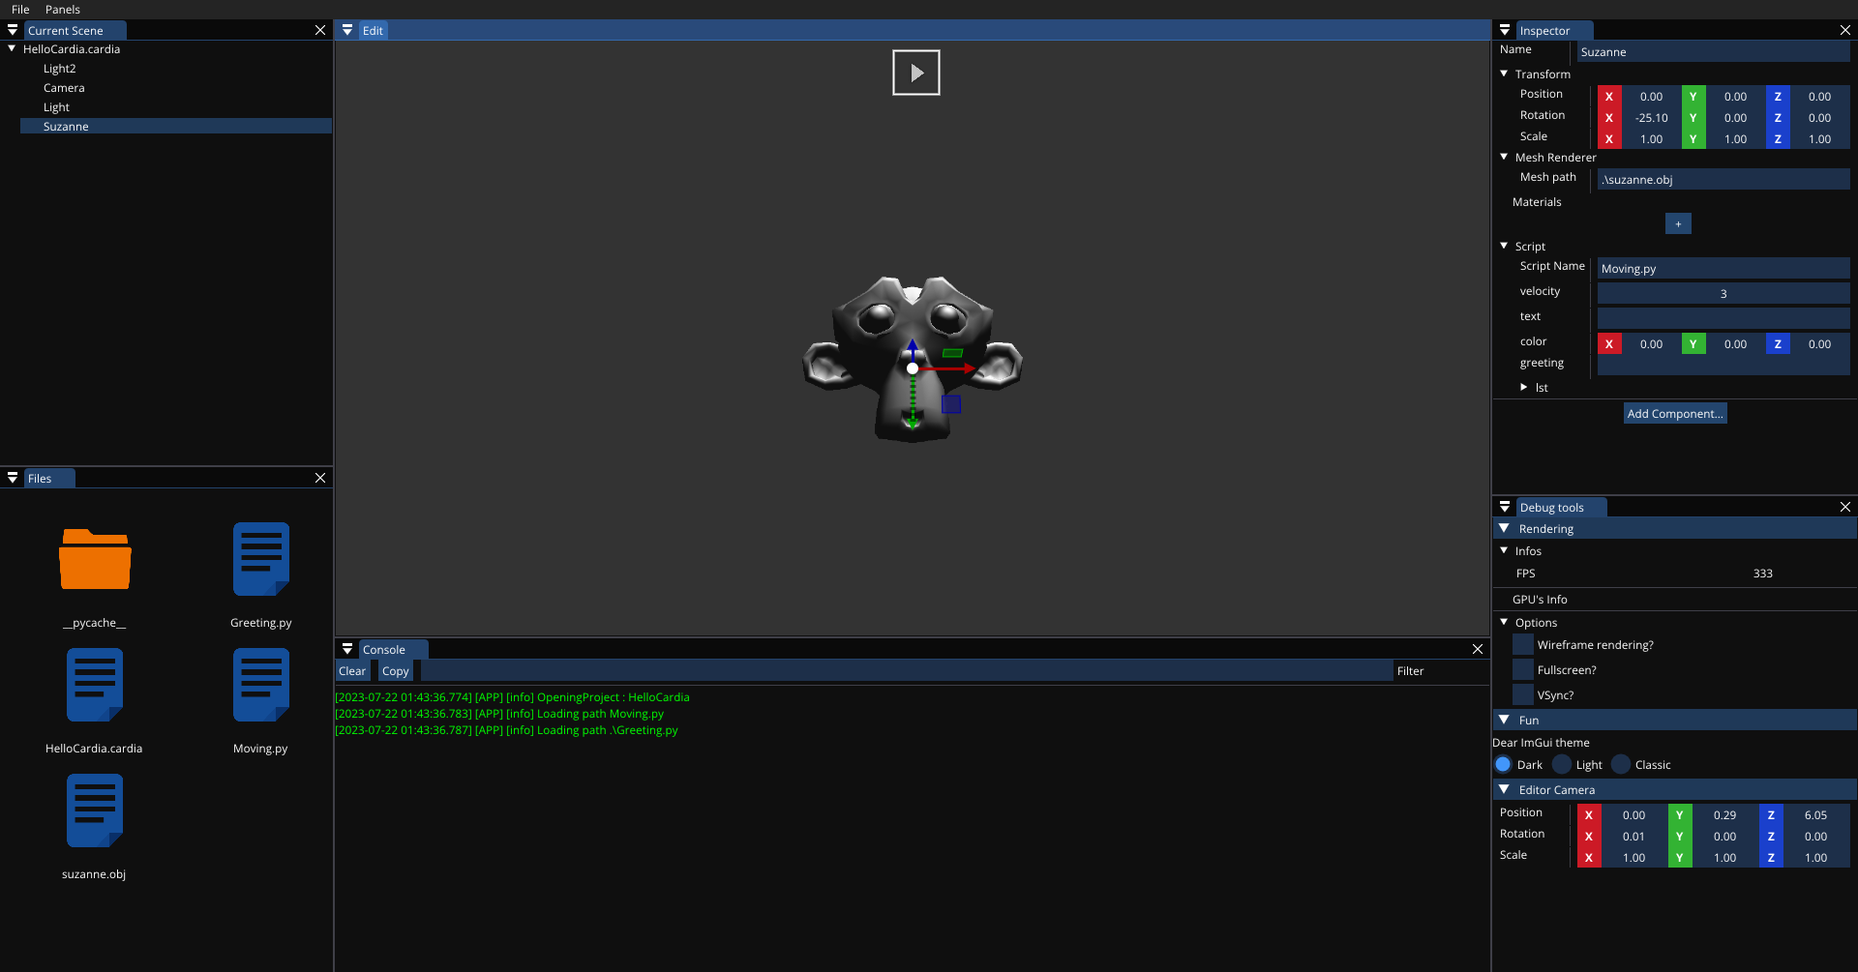Collapse the Transform section

click(x=1505, y=74)
